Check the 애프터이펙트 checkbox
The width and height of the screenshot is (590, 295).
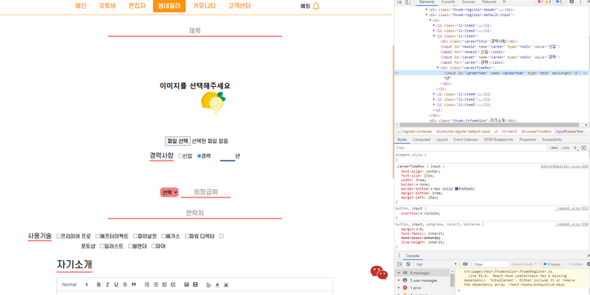click(x=98, y=237)
